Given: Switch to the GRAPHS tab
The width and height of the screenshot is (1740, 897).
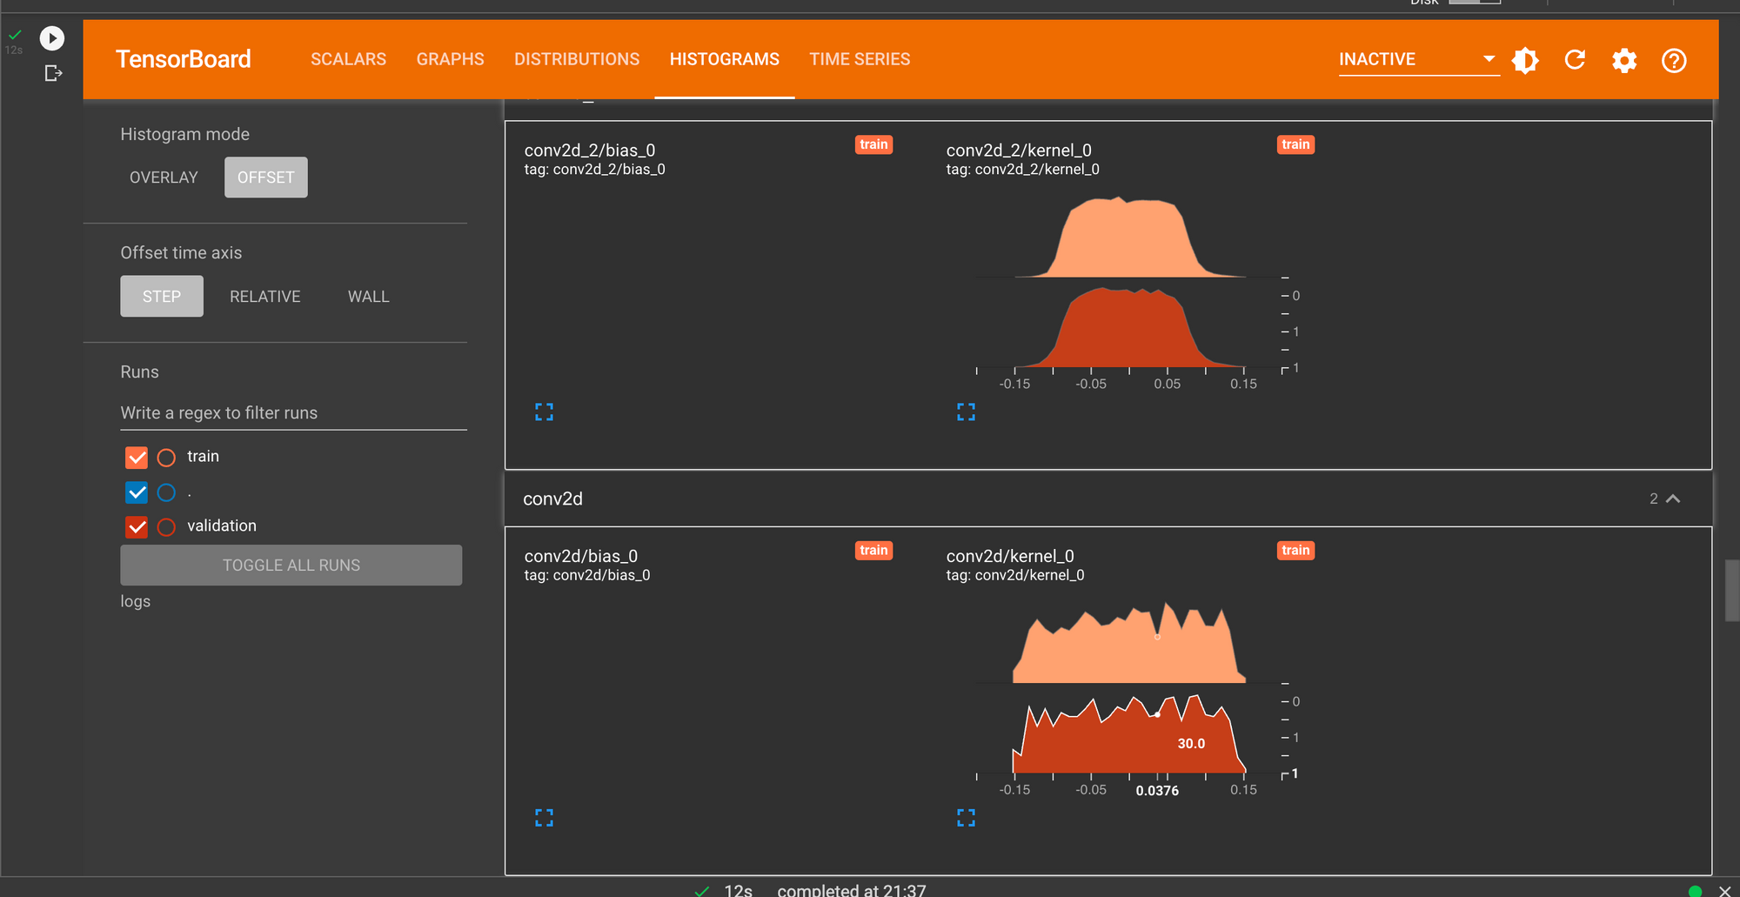Looking at the screenshot, I should click(450, 59).
